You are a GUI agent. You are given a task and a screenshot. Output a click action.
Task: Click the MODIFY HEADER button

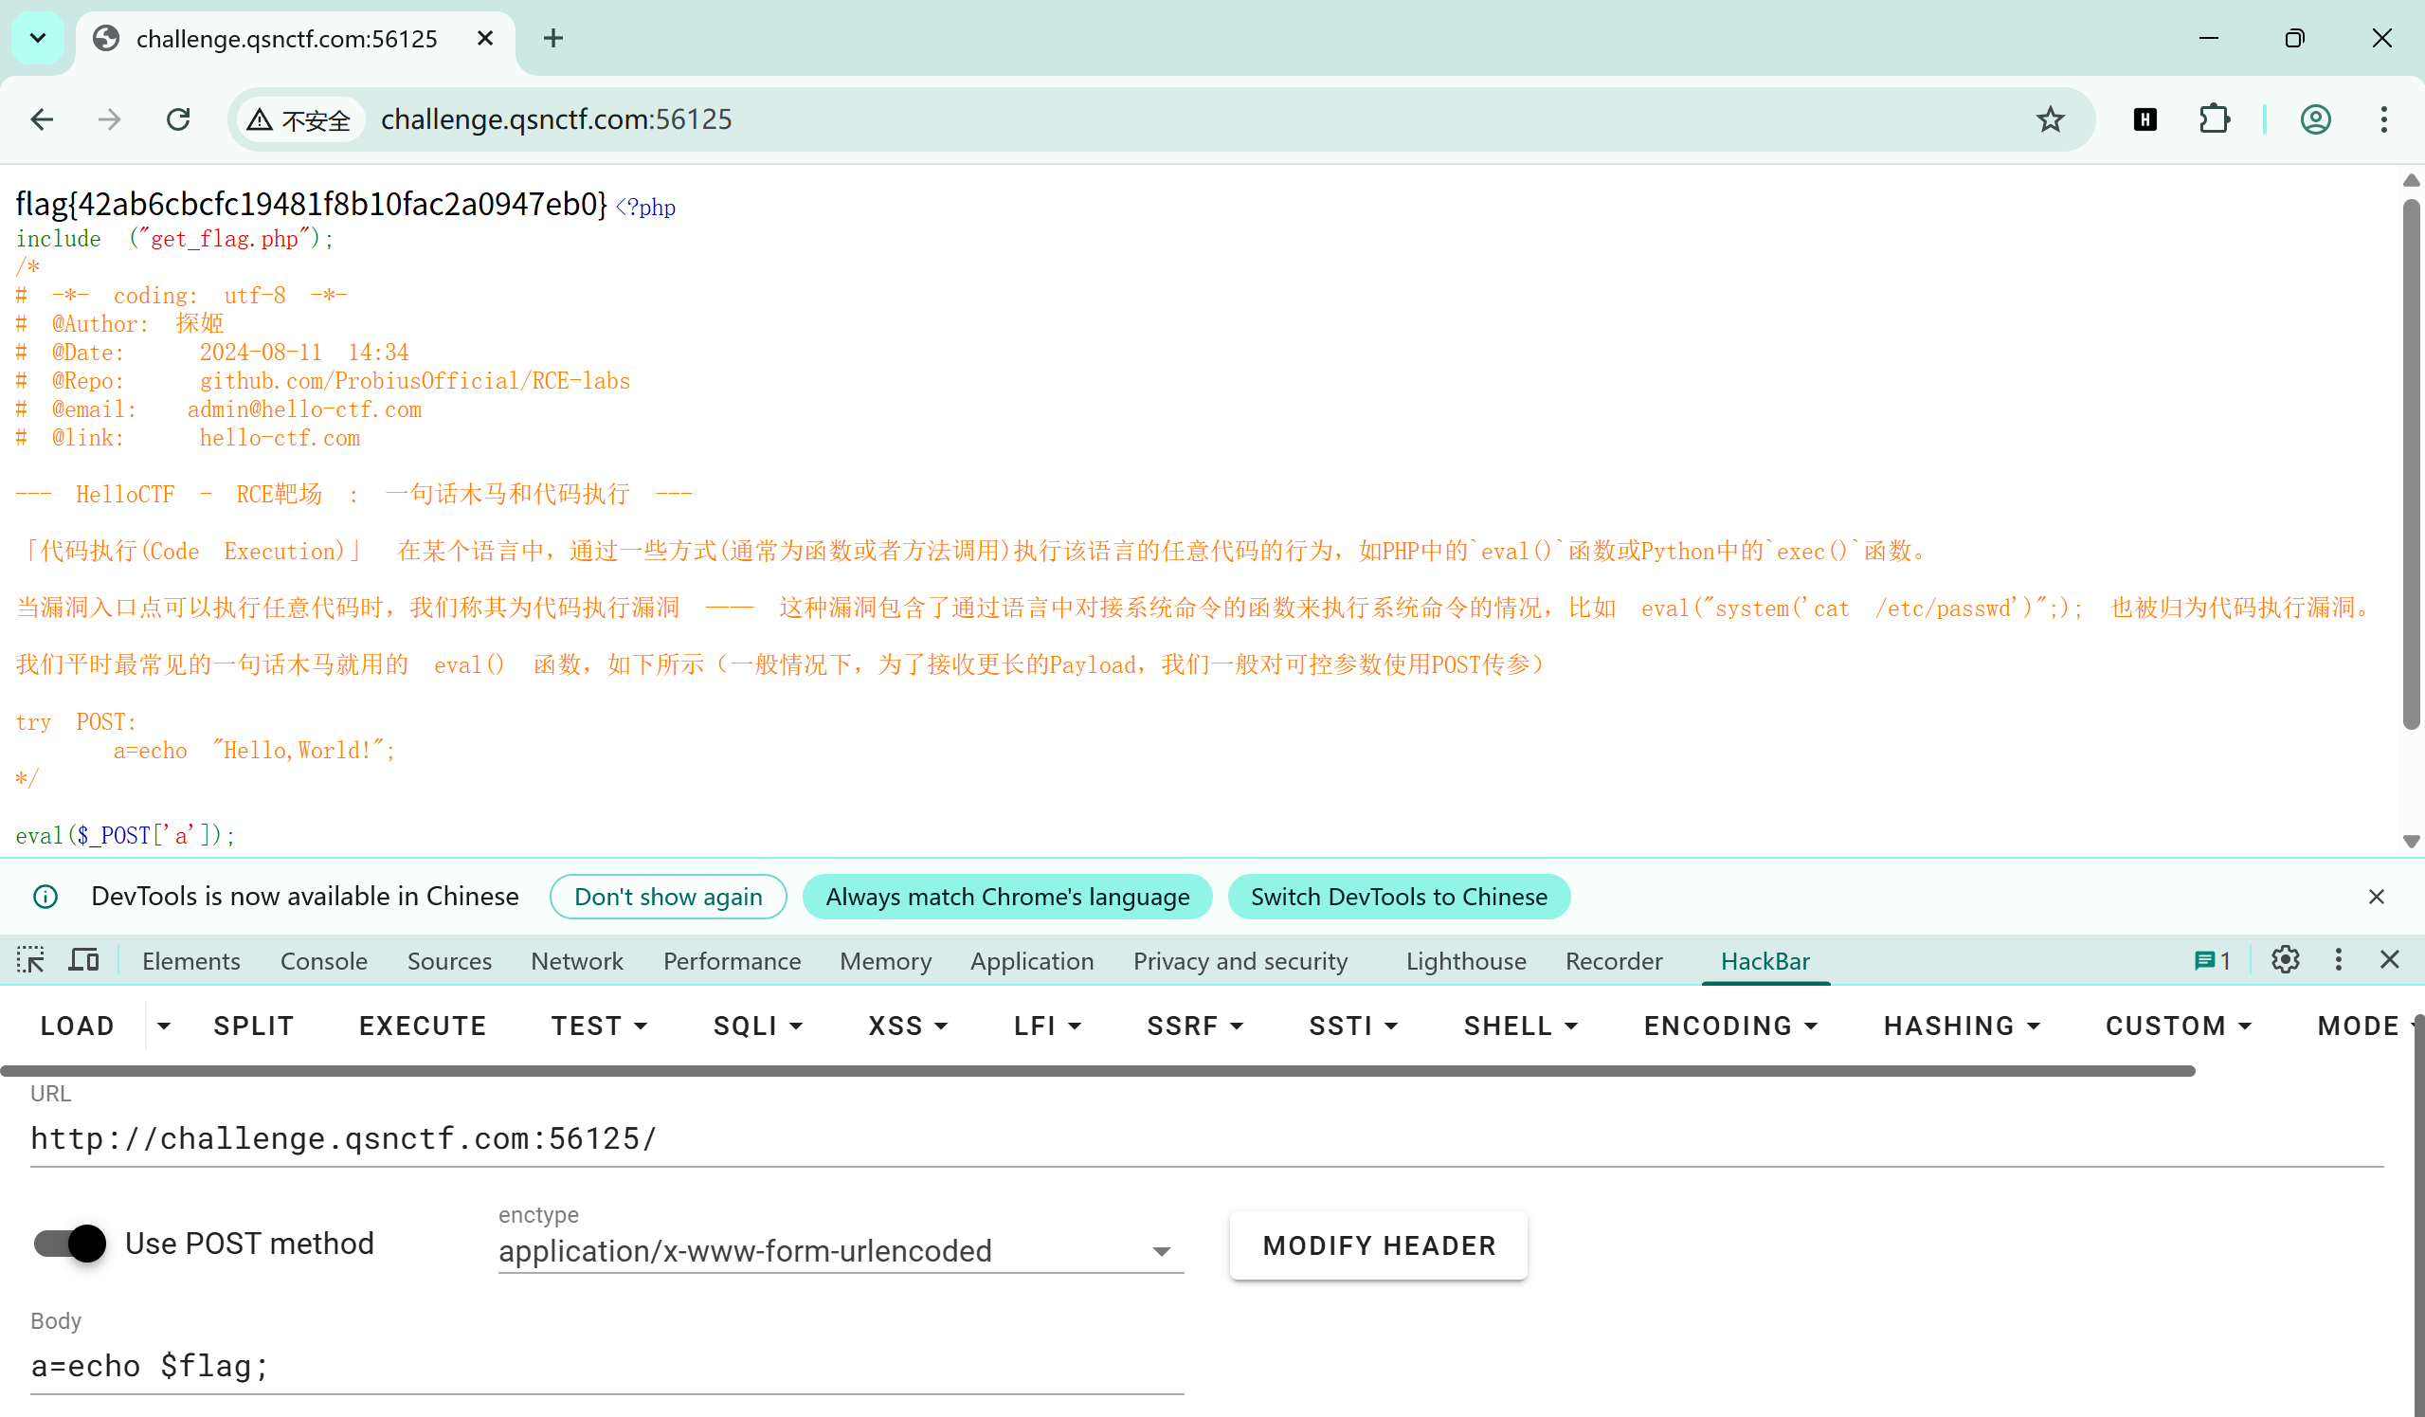[x=1378, y=1245]
